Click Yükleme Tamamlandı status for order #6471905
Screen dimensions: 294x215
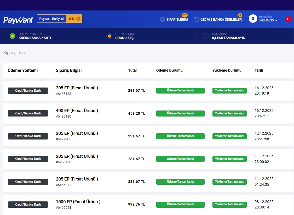pos(229,136)
